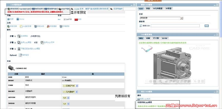Select the 3D-PDF tab
Image resolution: width=222 pixels, height=109 pixels.
(x=165, y=38)
